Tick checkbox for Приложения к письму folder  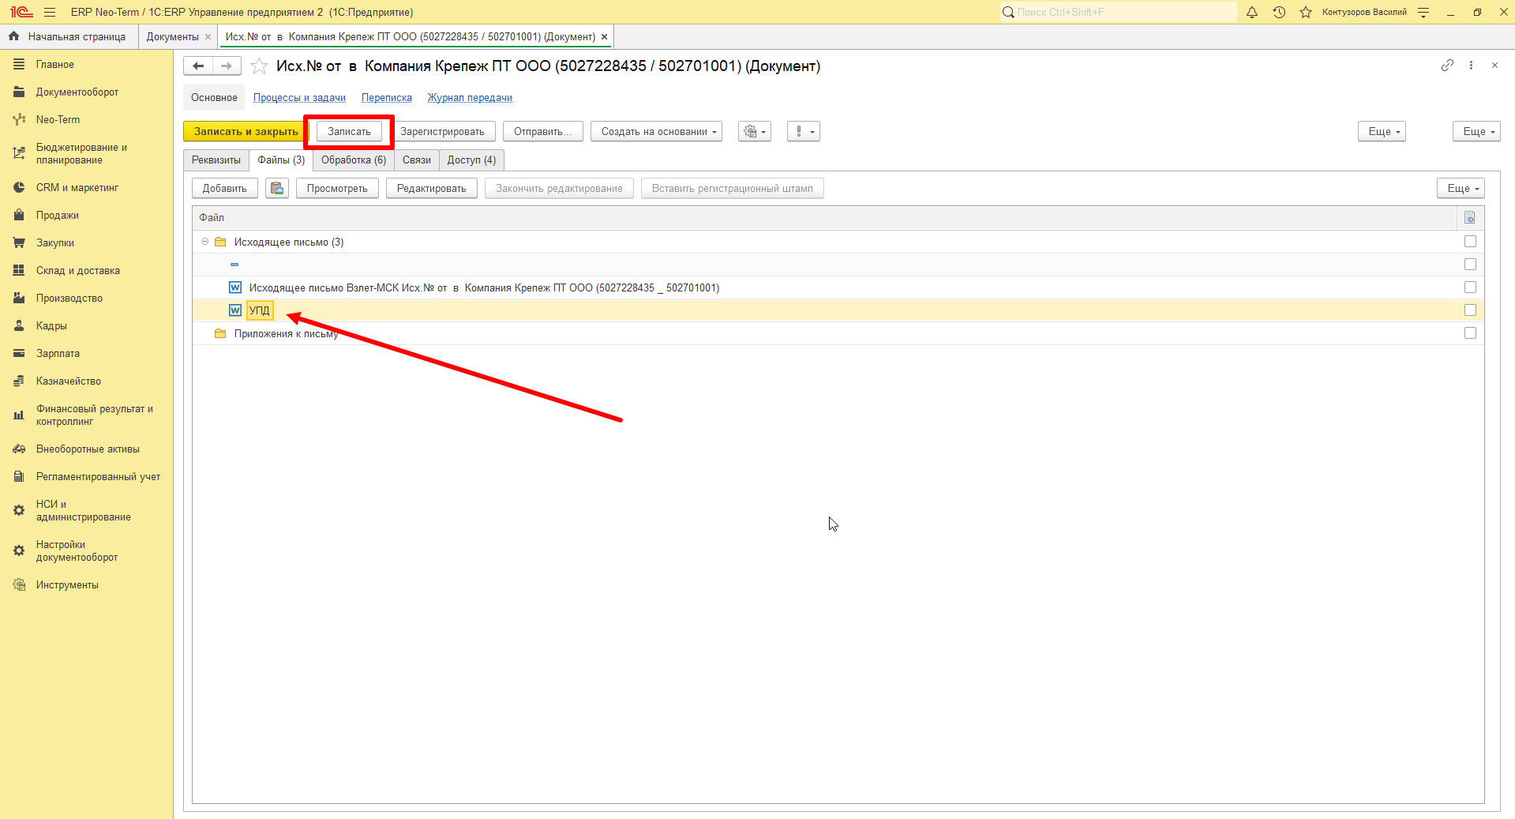click(x=1470, y=333)
